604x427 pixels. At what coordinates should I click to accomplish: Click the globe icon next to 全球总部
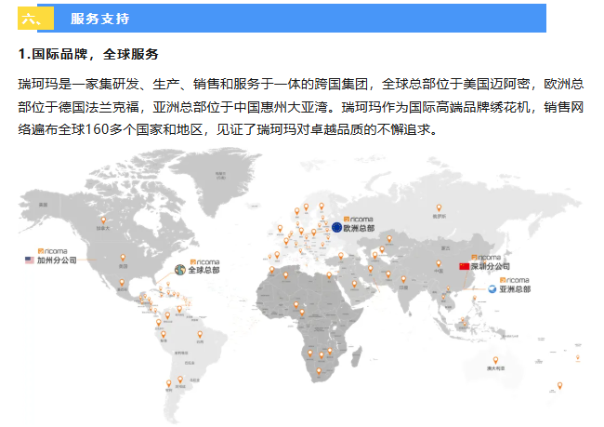click(x=181, y=271)
